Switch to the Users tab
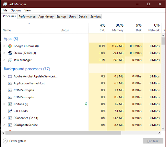The width and height of the screenshot is (166, 147). point(72,17)
